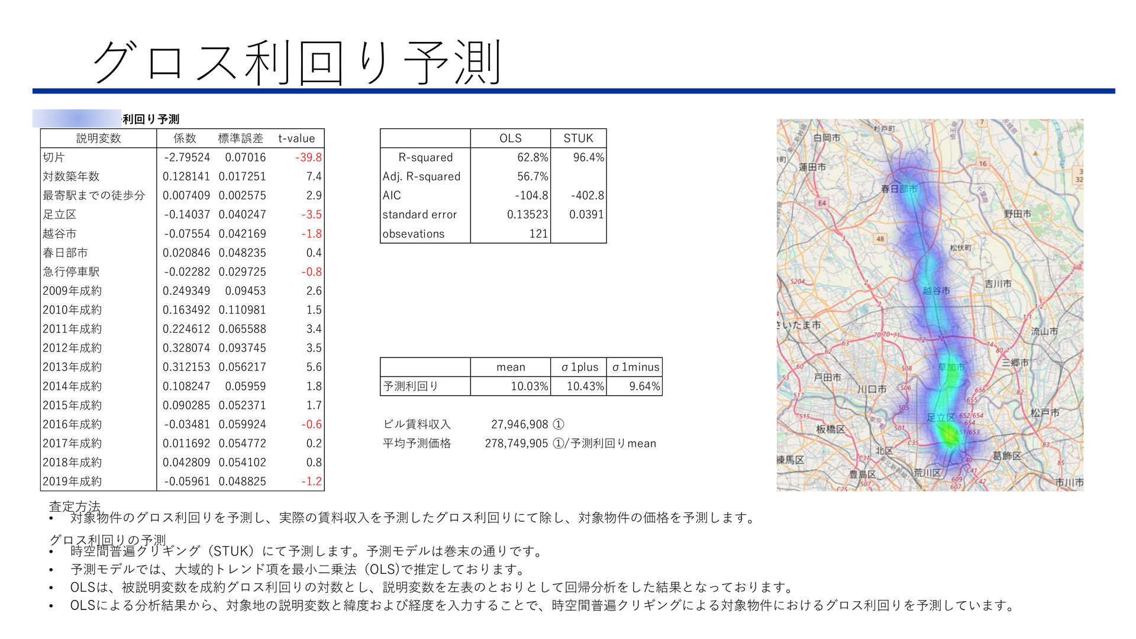The width and height of the screenshot is (1136, 639).
Task: Select the 2009年成約 row label
Action: click(72, 291)
